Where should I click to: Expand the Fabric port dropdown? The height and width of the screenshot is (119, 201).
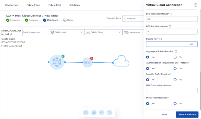tap(67, 32)
